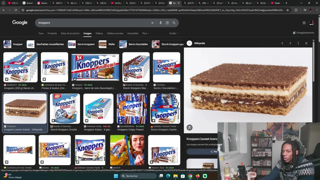Open Knoppers (sweet brand) Wikipedia link
320x180 pixels.
tap(23, 130)
